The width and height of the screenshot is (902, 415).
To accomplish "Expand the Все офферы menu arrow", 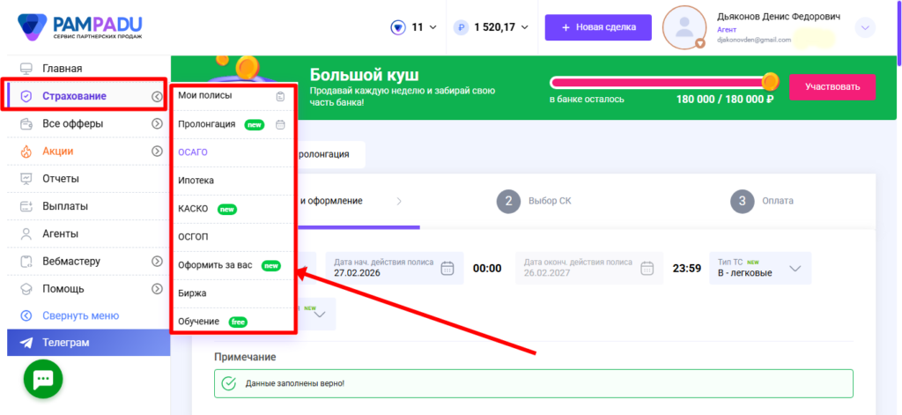I will (157, 123).
